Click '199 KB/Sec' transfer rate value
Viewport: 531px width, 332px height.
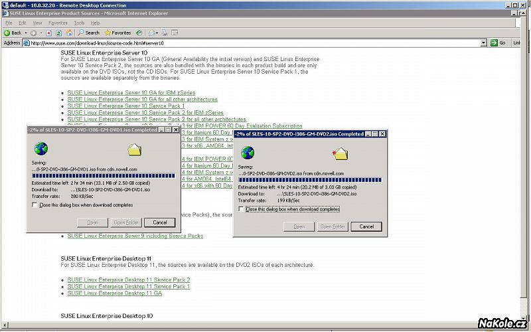pos(289,201)
